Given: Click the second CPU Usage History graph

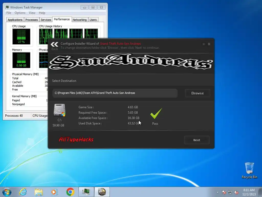Looking at the screenshot, I should click(61, 34).
